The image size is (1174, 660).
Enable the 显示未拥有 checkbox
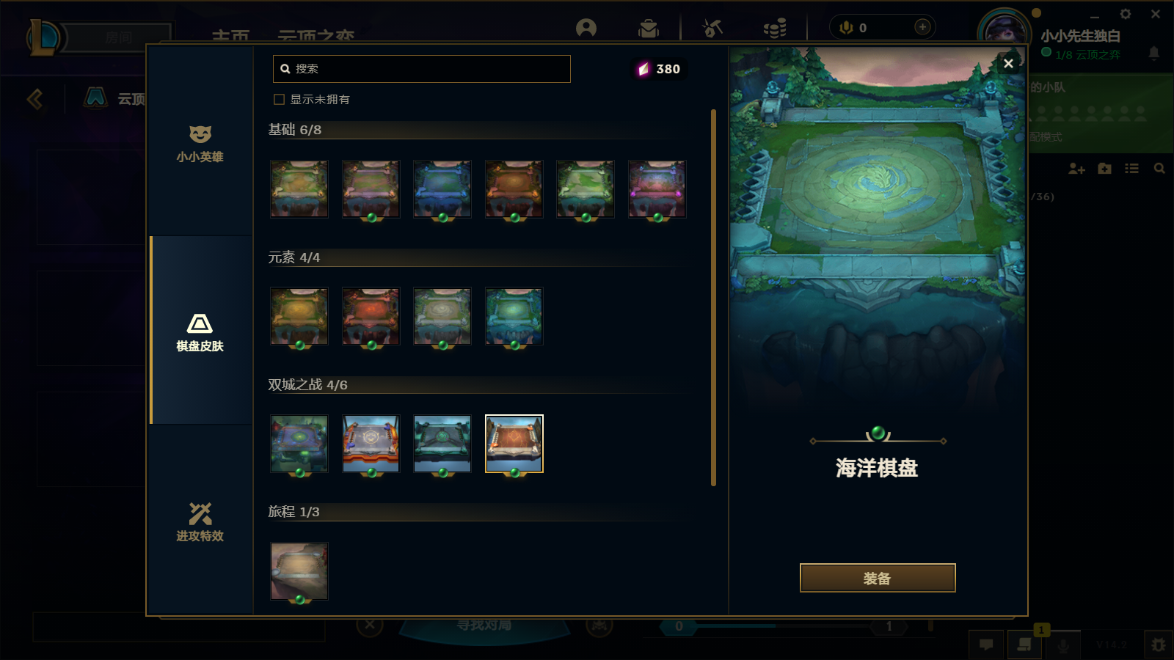click(279, 100)
